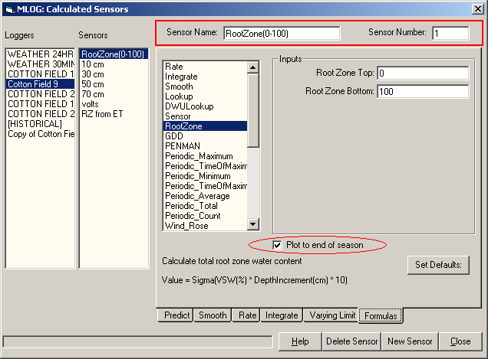Click the MLOG title bar icon
Screen dimensions: 488x359
point(8,8)
